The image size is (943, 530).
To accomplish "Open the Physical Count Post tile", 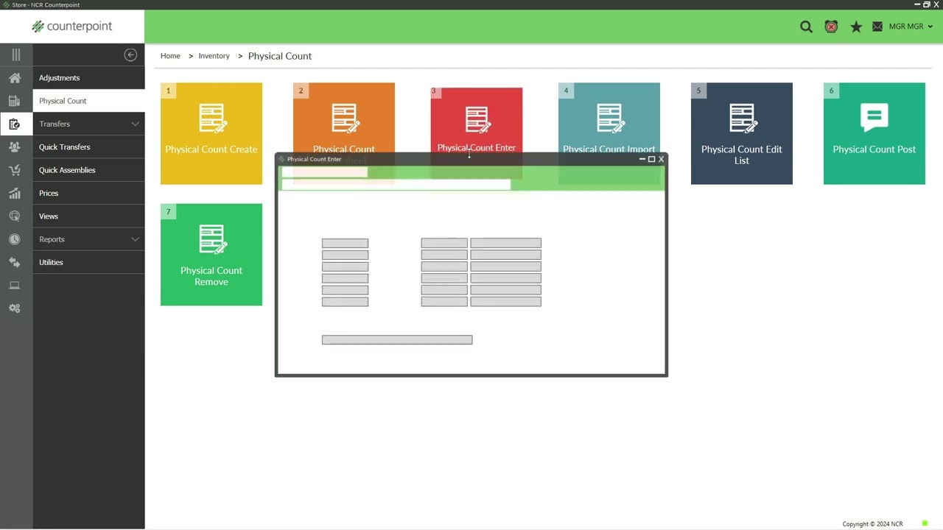I will (x=874, y=133).
